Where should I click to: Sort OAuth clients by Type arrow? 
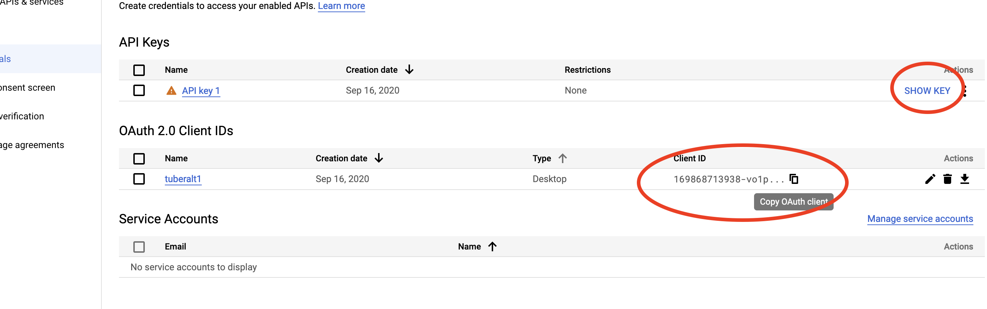coord(562,158)
